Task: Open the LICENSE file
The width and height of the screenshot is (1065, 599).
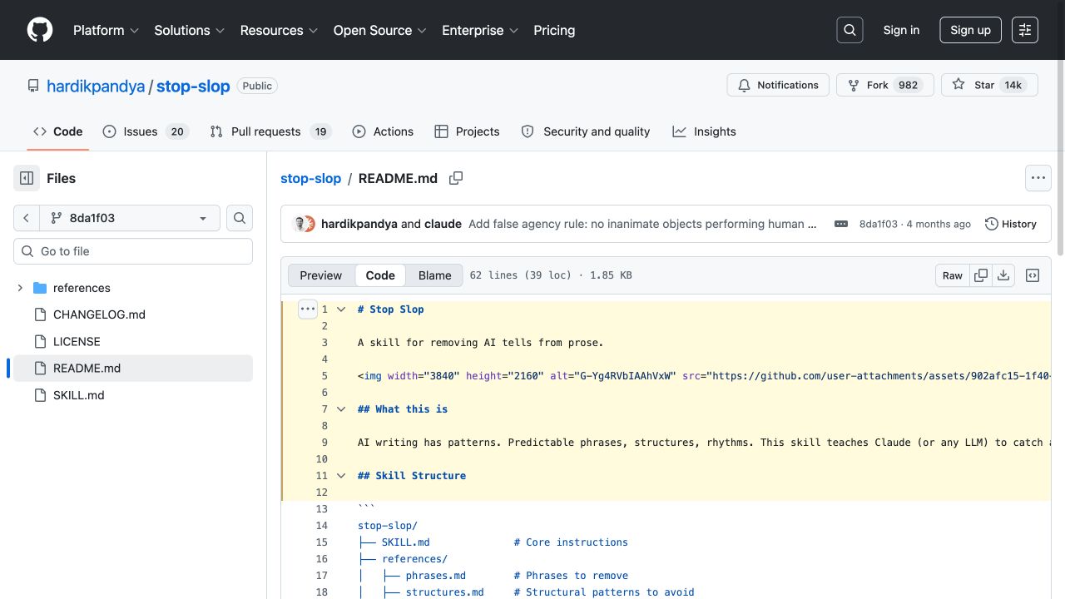Action: 77,341
